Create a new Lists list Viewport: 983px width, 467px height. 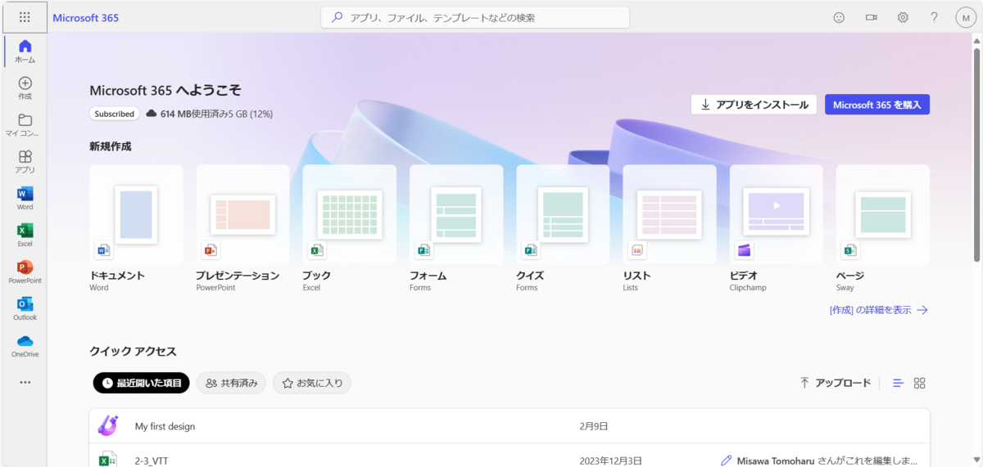click(669, 229)
